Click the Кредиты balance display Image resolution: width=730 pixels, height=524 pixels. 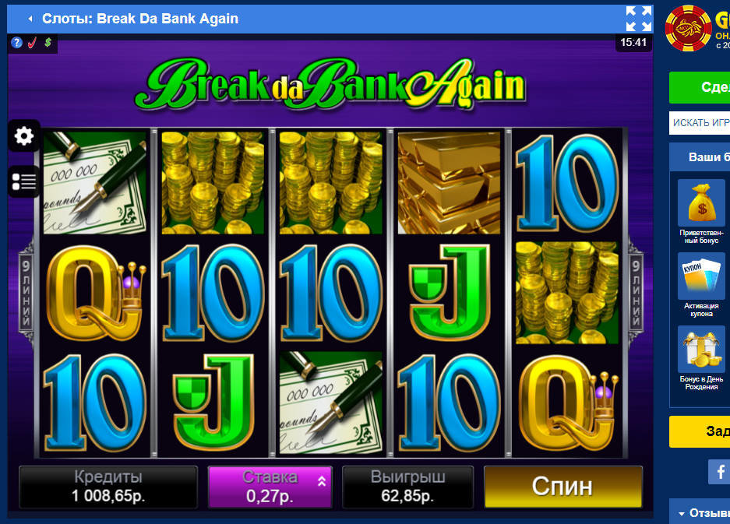[x=108, y=487]
